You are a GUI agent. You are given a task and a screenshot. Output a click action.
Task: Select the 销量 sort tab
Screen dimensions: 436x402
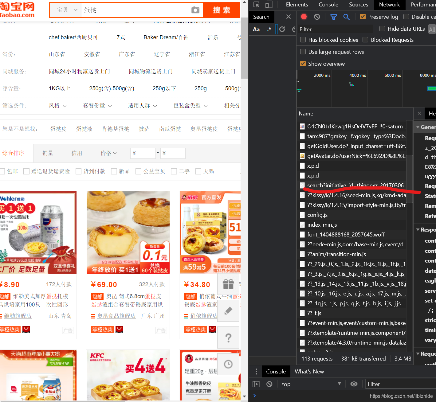(x=48, y=153)
